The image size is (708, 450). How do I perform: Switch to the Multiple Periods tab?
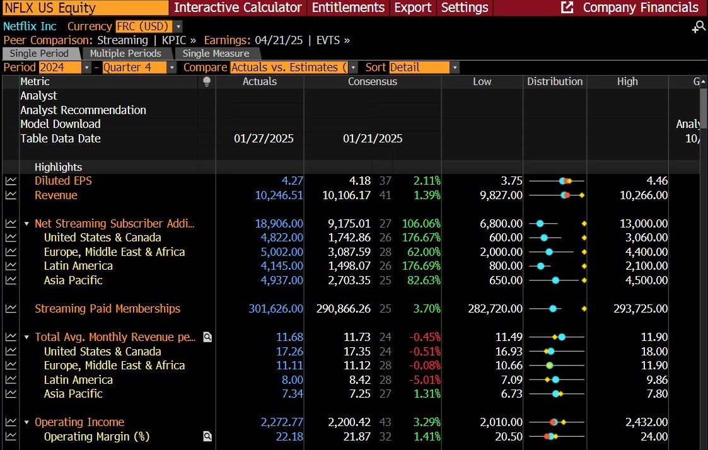[127, 54]
